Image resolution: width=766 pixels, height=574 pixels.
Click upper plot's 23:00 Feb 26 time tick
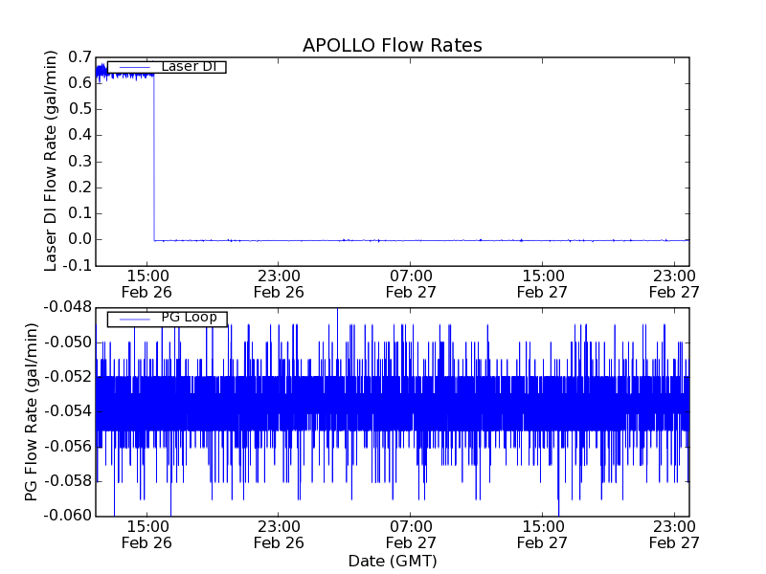coord(279,283)
